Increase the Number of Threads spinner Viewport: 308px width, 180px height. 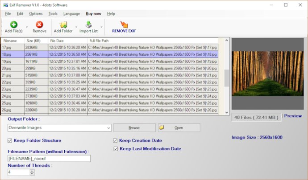(32, 171)
